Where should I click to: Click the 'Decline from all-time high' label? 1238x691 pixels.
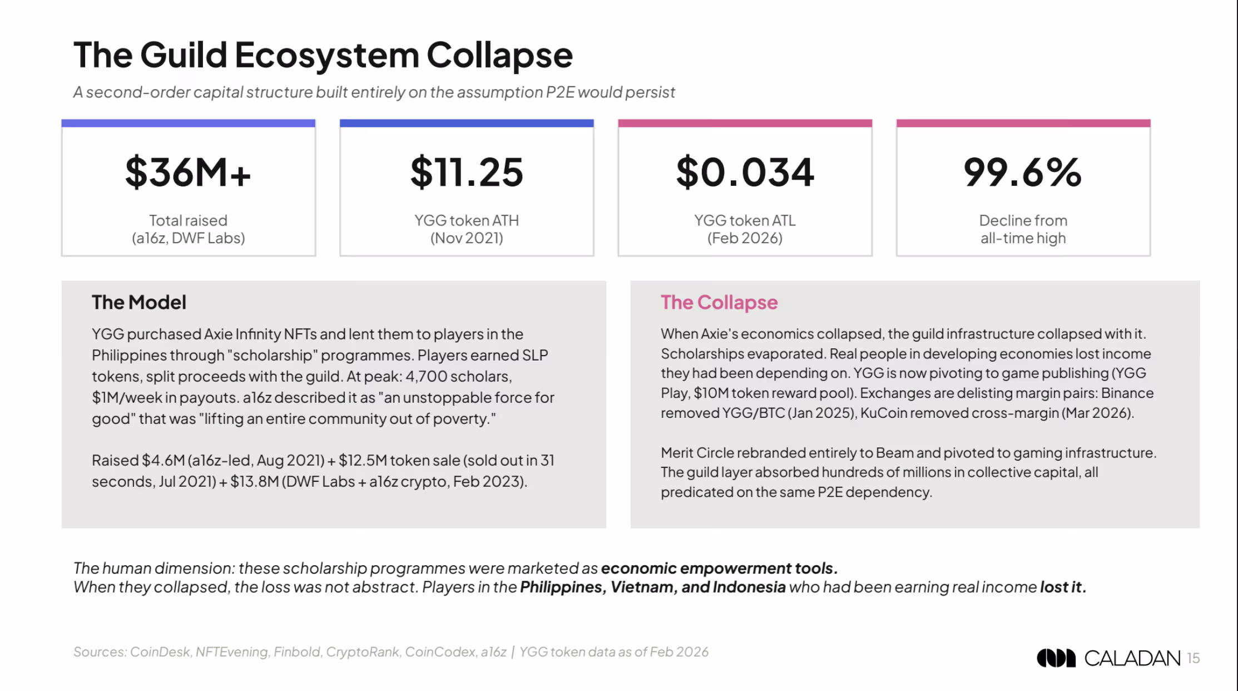click(x=1023, y=229)
